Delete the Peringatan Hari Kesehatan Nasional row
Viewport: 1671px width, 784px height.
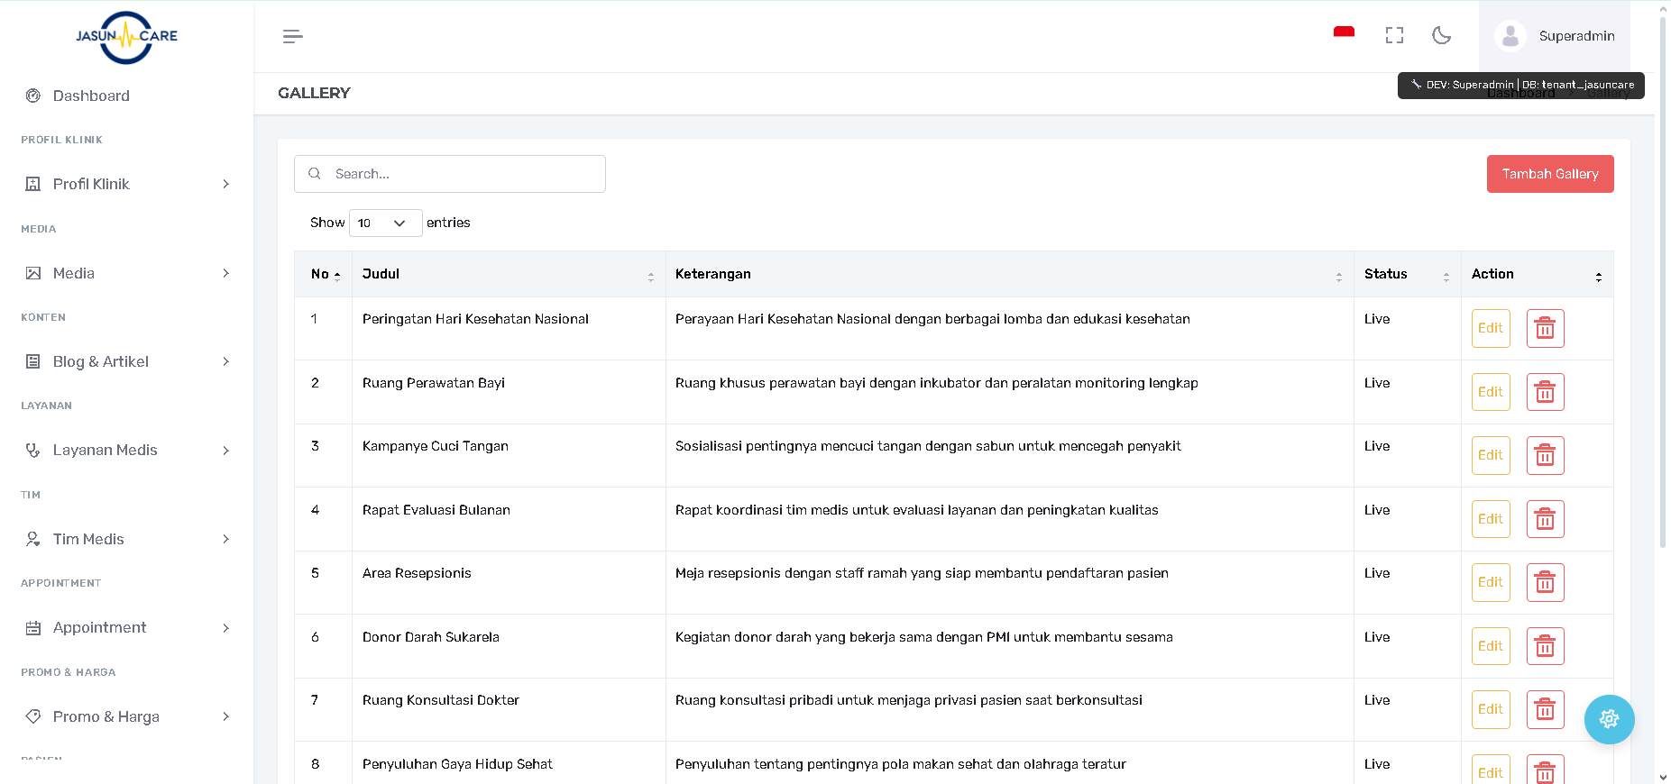(x=1545, y=329)
